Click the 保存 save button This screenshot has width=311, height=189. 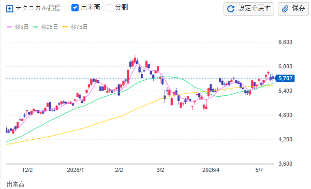pos(293,9)
